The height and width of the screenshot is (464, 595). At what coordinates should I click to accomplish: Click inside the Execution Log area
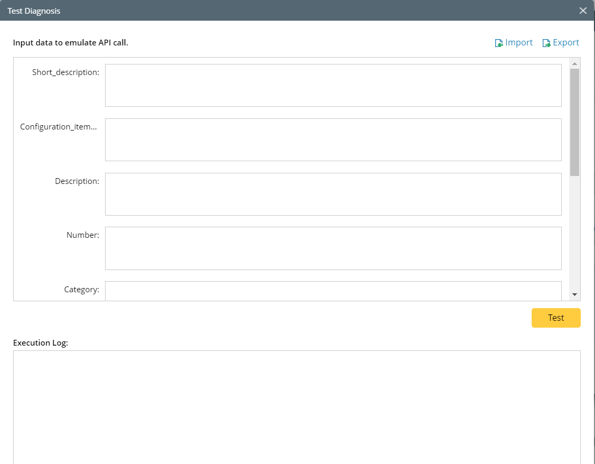coord(297,407)
